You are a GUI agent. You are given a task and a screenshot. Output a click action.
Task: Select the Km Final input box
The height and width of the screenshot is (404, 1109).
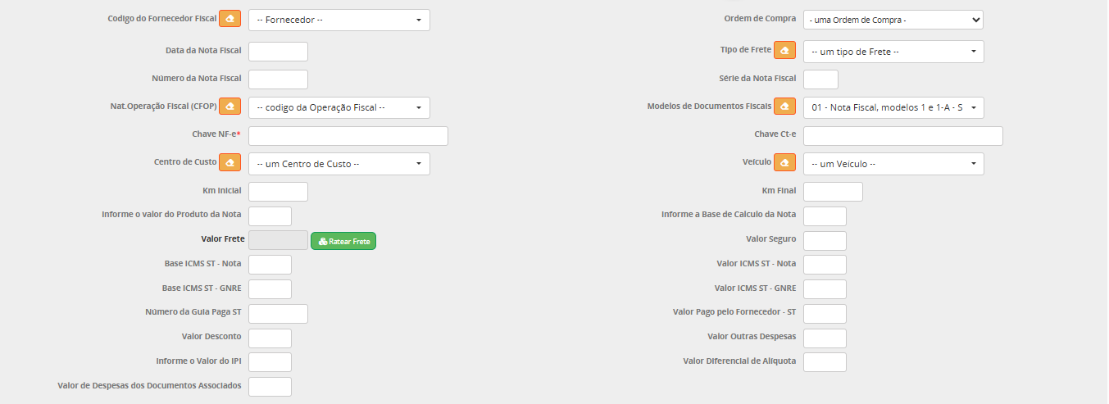(x=833, y=192)
